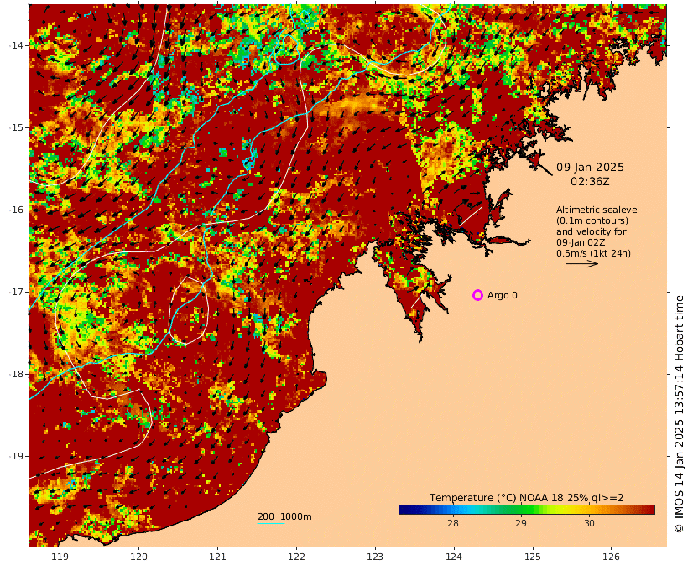This screenshot has height=570, width=688.
Task: Click the '200' depth contour label
Action: click(x=266, y=516)
